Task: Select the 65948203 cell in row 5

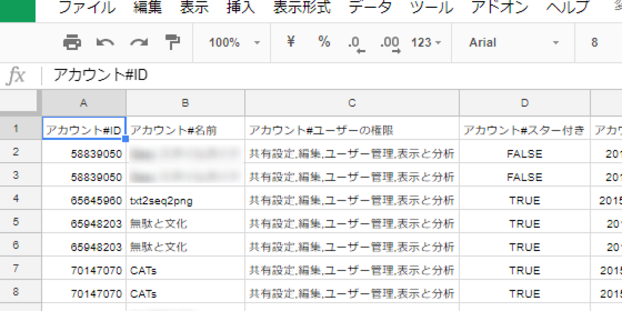Action: pyautogui.click(x=84, y=222)
